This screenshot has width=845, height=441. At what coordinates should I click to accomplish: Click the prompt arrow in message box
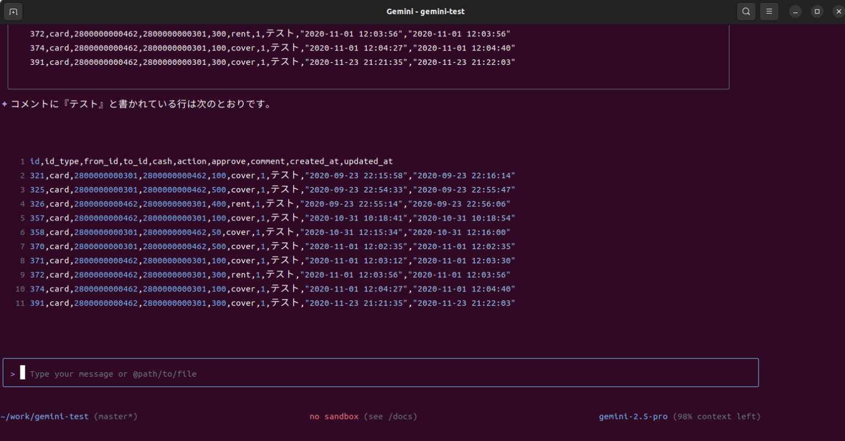13,374
